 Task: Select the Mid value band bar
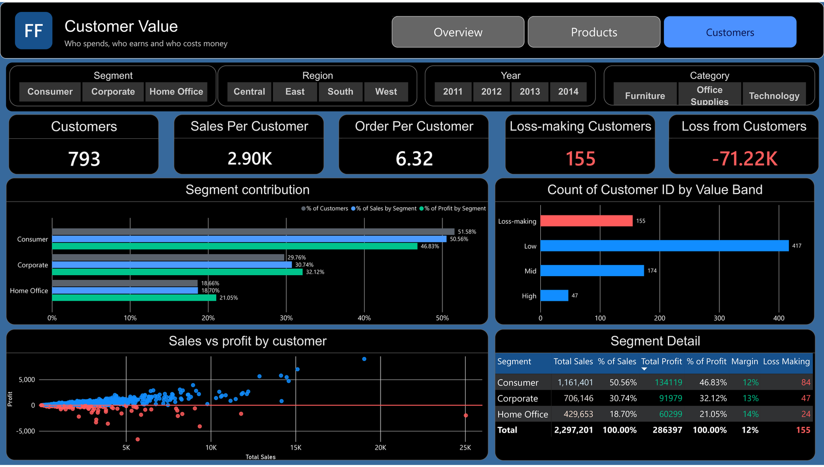[x=592, y=271]
